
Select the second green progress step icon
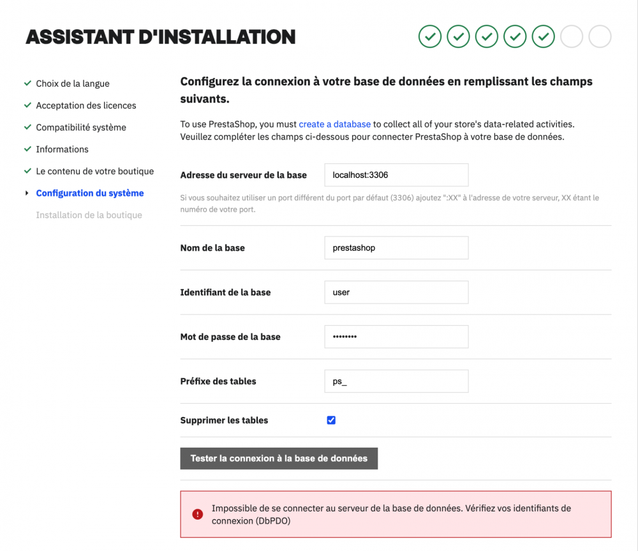point(458,36)
